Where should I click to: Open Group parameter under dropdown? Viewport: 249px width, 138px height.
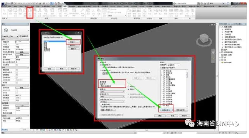(112, 102)
